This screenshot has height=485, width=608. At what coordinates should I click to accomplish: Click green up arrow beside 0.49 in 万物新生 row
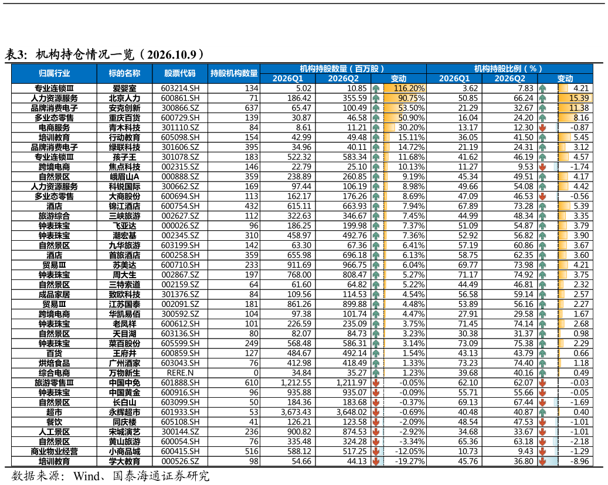542,373
